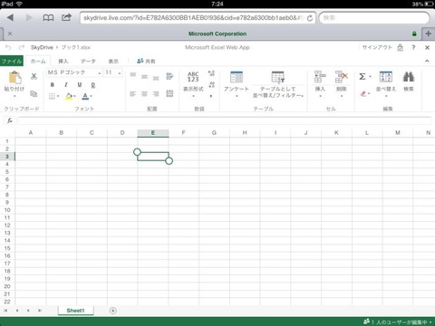Align text right

(156, 94)
